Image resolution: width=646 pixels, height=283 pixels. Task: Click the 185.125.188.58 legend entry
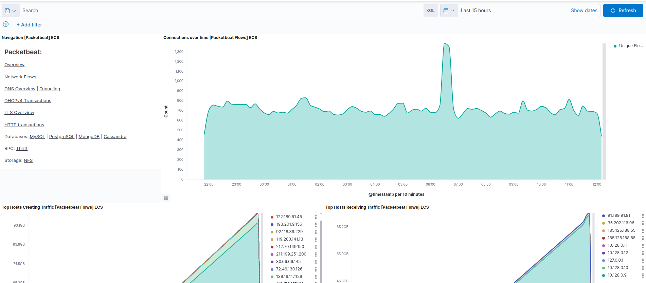tap(621, 238)
